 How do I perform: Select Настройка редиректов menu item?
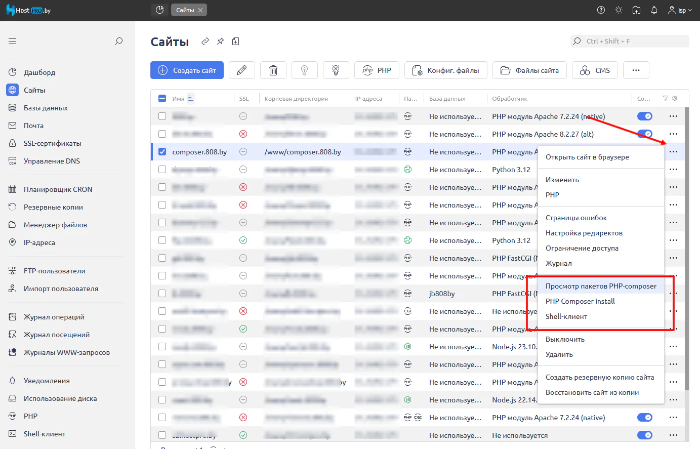tap(601, 233)
